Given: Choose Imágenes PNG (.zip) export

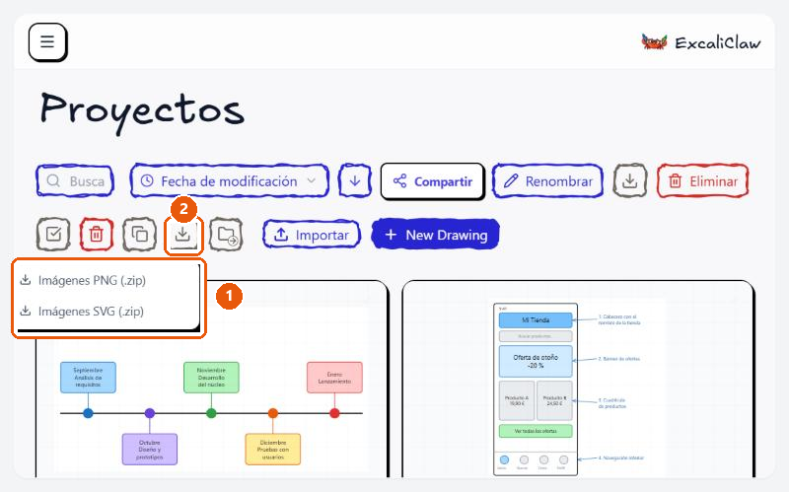Looking at the screenshot, I should [x=107, y=280].
